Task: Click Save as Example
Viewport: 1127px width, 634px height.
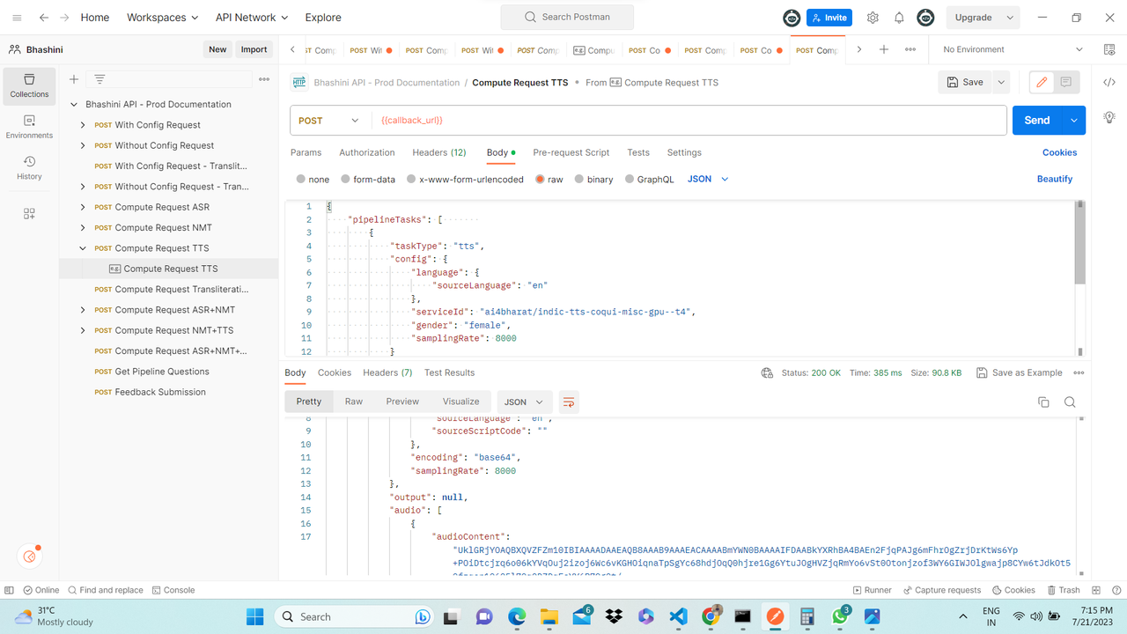Action: pos(1020,373)
